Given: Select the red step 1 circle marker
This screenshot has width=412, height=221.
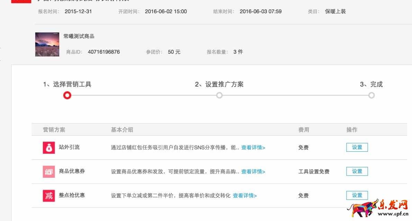Looking at the screenshot, I should 67,95.
